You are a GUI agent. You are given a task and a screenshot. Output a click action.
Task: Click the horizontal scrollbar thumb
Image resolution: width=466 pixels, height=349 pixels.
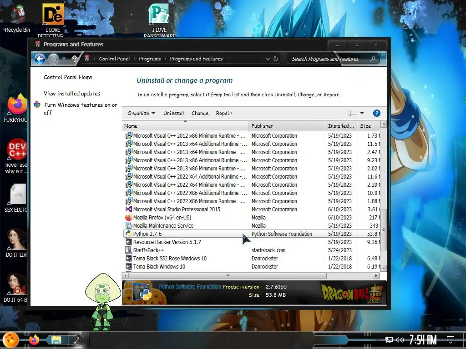(x=228, y=276)
